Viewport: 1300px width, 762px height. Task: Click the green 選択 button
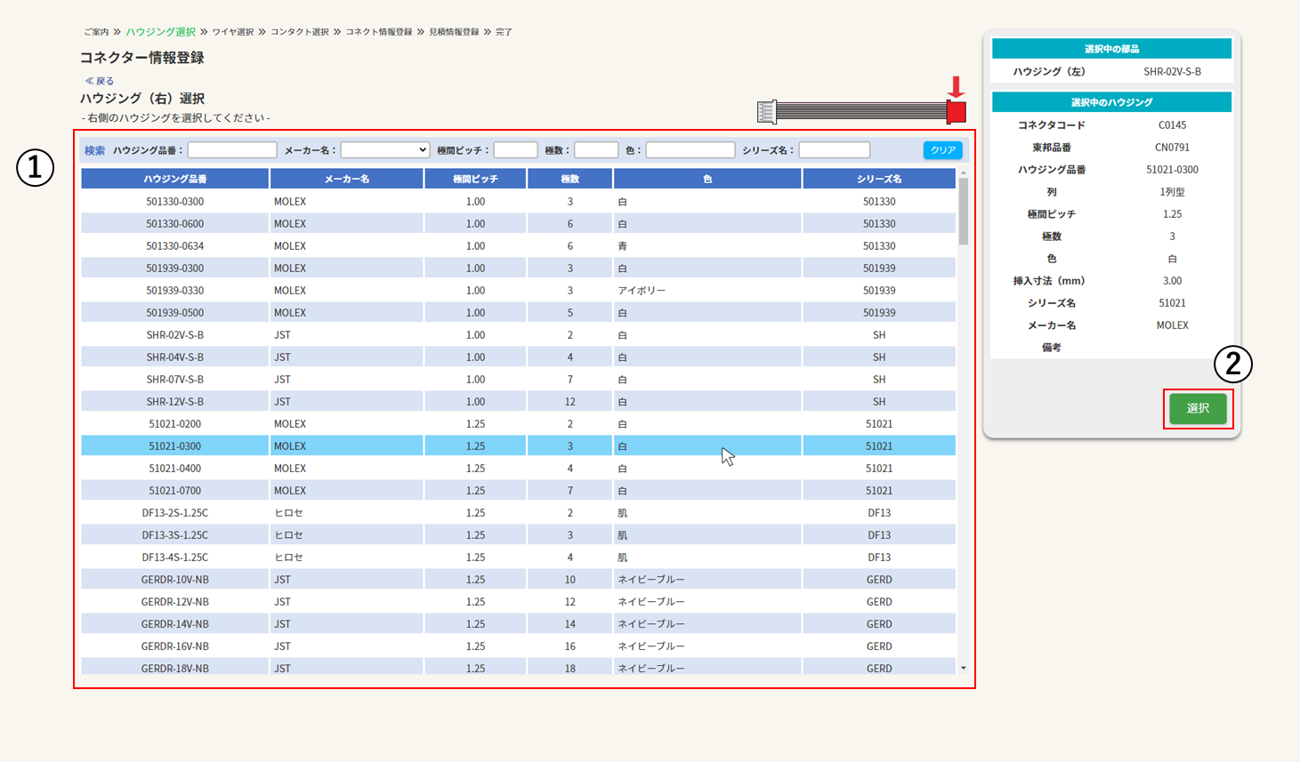(x=1198, y=408)
